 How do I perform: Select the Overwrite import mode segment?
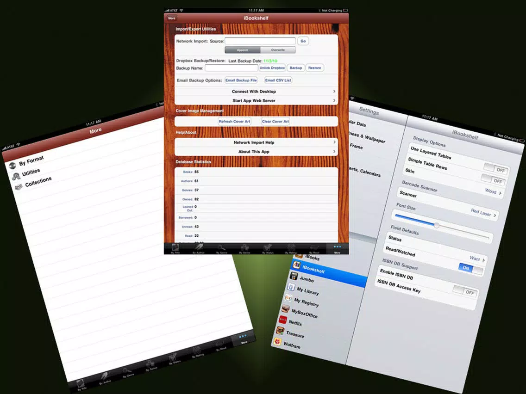pos(278,50)
